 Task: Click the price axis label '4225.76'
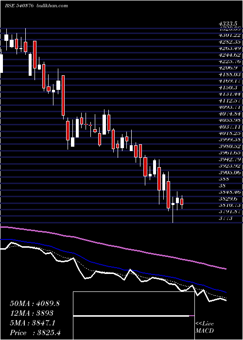coord(229,61)
